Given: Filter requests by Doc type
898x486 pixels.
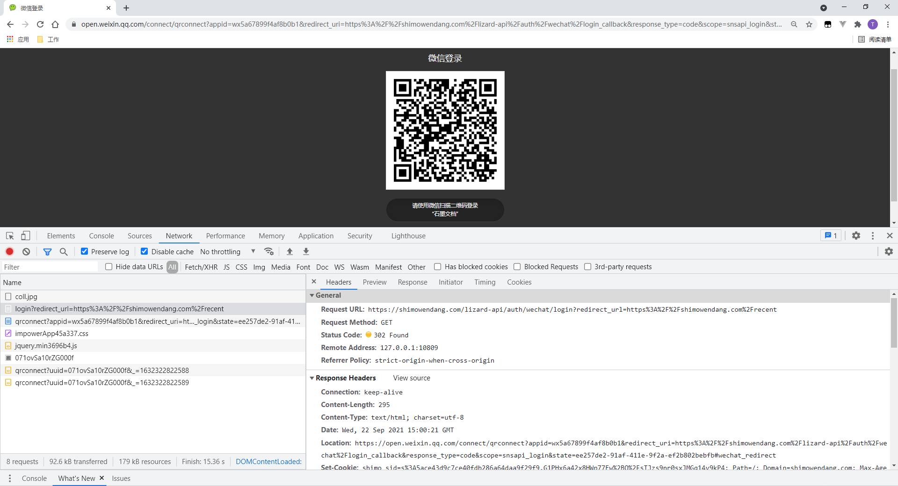Looking at the screenshot, I should (322, 267).
